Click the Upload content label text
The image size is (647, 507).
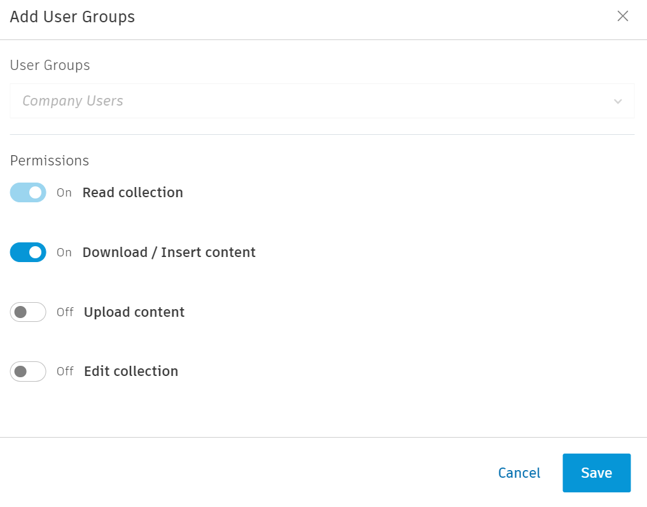click(134, 312)
